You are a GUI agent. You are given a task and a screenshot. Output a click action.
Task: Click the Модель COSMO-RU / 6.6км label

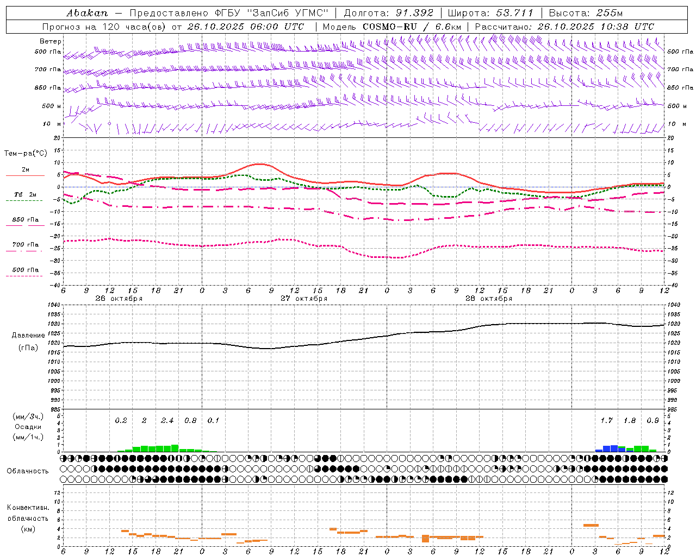tap(391, 27)
